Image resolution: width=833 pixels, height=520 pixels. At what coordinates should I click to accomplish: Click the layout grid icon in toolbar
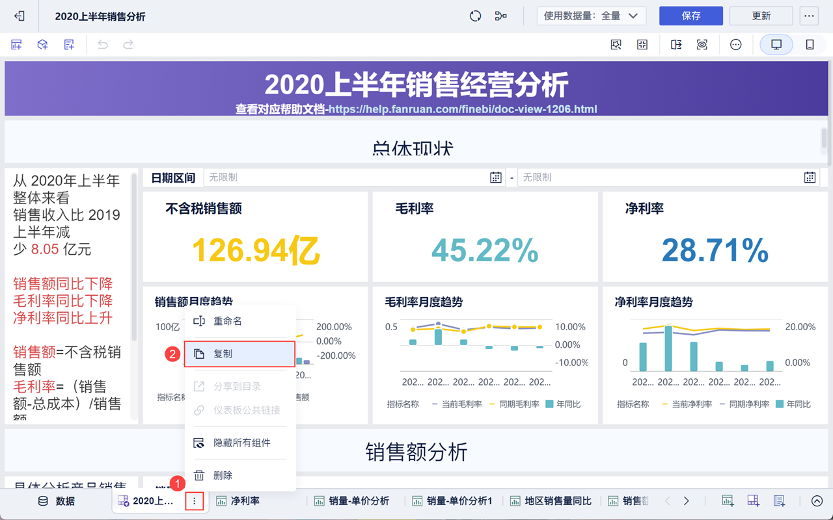click(x=642, y=45)
